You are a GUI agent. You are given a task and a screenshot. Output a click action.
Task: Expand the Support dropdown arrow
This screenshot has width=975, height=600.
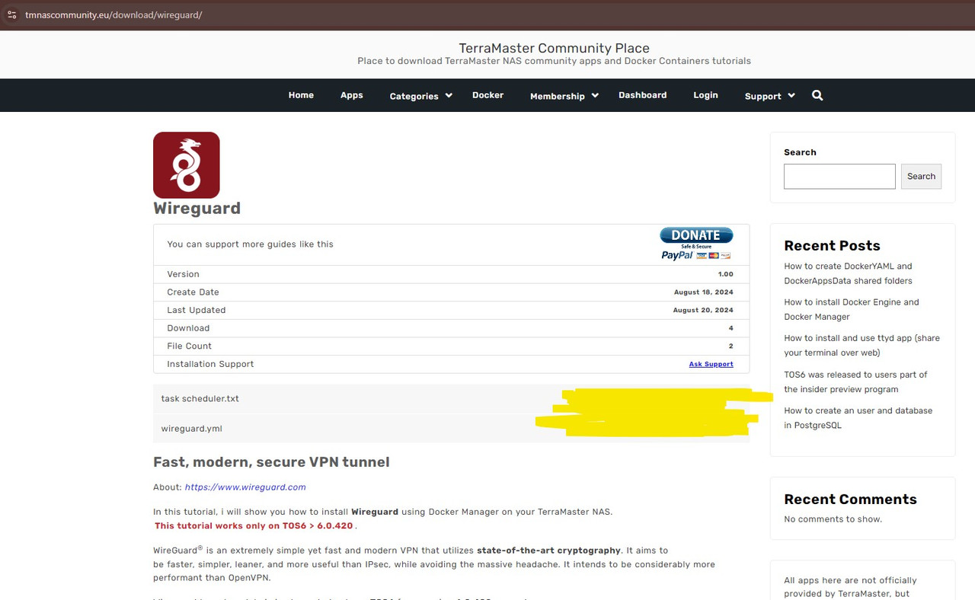pyautogui.click(x=791, y=95)
